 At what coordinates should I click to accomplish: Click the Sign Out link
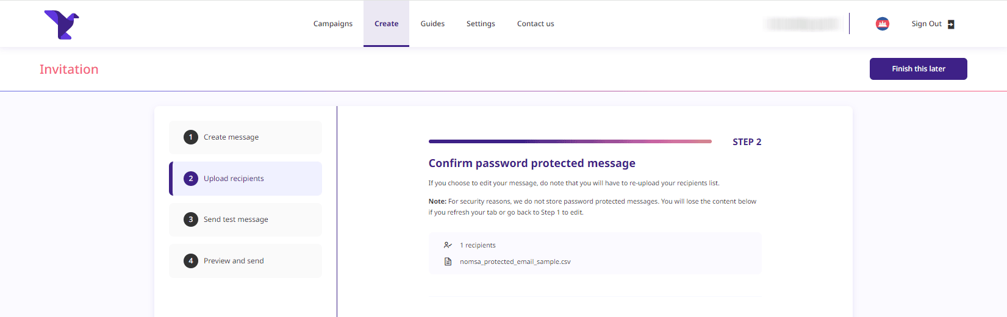pyautogui.click(x=926, y=24)
